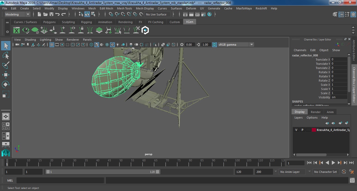
Task: Click the play forward button
Action: click(x=333, y=163)
